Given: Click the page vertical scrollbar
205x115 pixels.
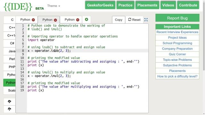Looking at the screenshot, I should [204, 36].
